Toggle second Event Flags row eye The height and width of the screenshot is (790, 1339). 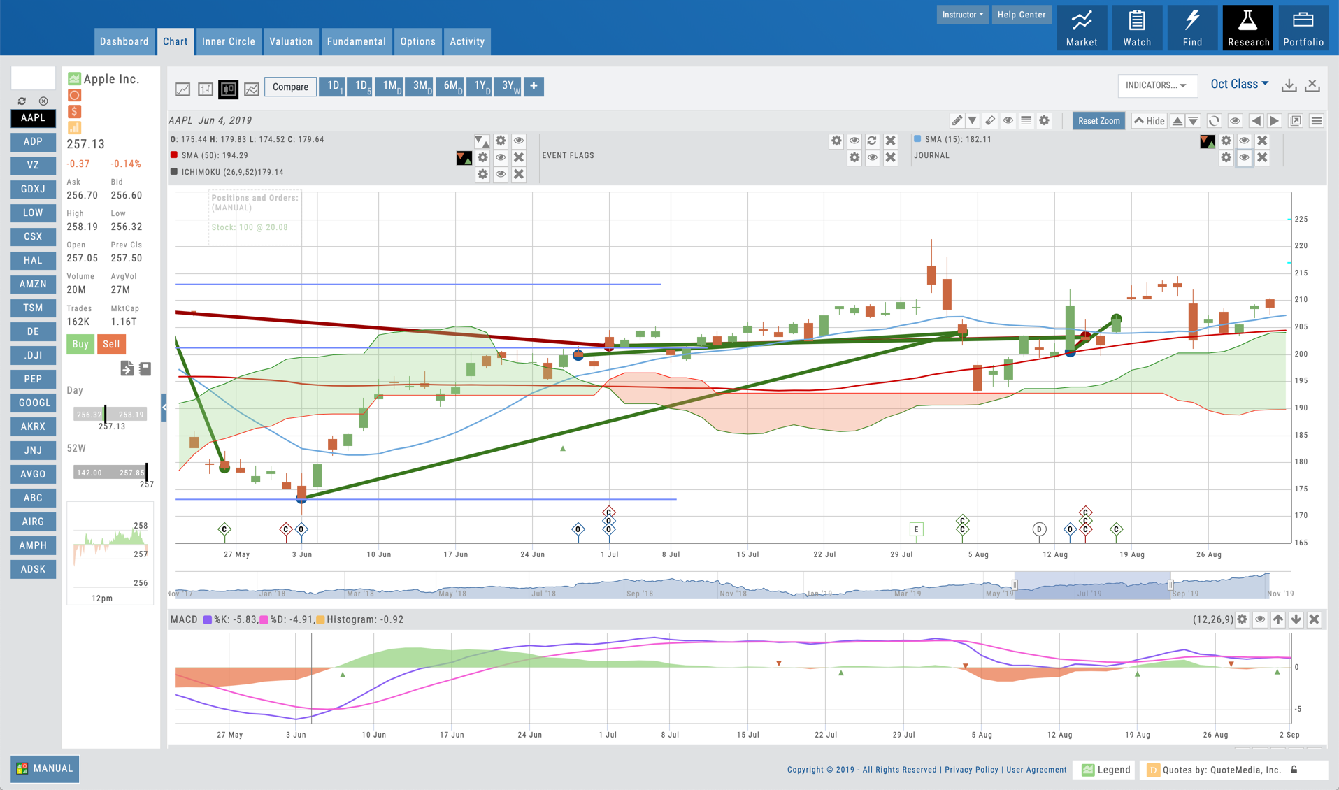pyautogui.click(x=872, y=157)
